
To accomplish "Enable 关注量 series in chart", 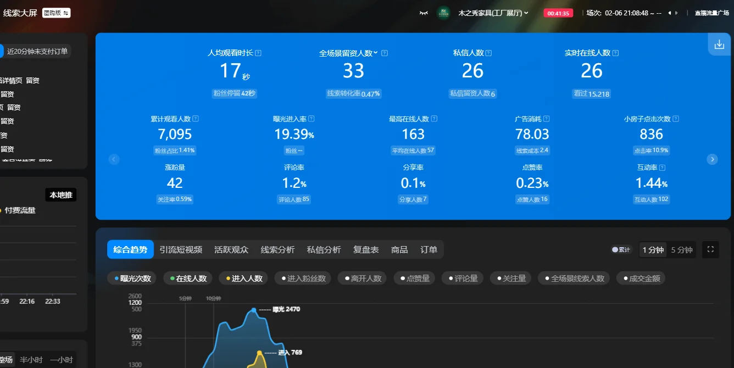I will point(511,278).
